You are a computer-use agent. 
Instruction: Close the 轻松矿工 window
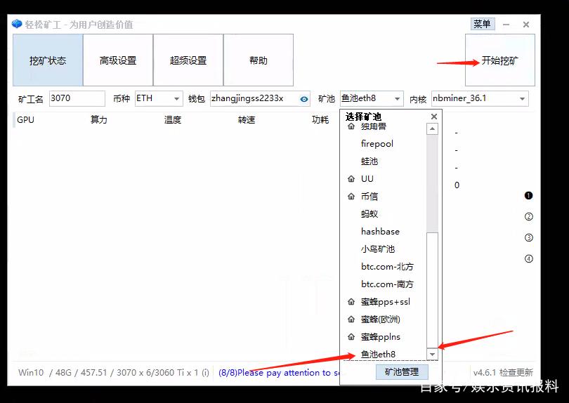[526, 25]
